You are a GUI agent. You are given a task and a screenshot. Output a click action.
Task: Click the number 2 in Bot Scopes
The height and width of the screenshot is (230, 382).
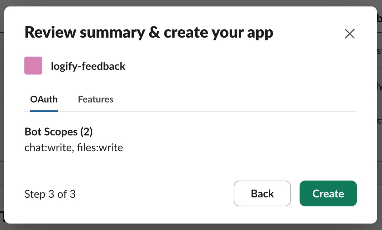tap(86, 132)
